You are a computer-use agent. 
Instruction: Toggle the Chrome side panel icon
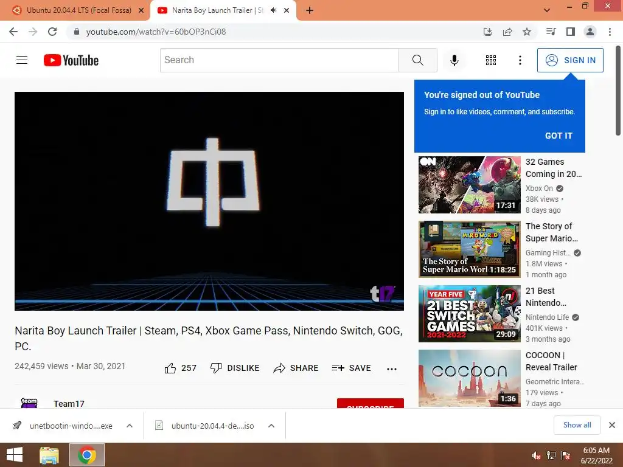click(x=571, y=32)
